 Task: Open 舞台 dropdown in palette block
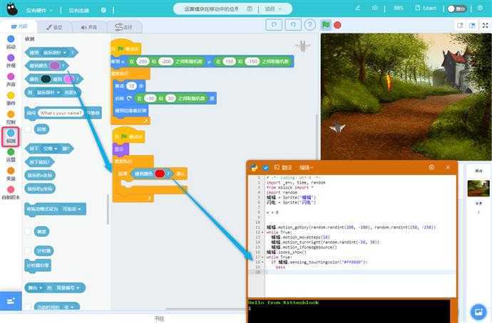(35, 287)
